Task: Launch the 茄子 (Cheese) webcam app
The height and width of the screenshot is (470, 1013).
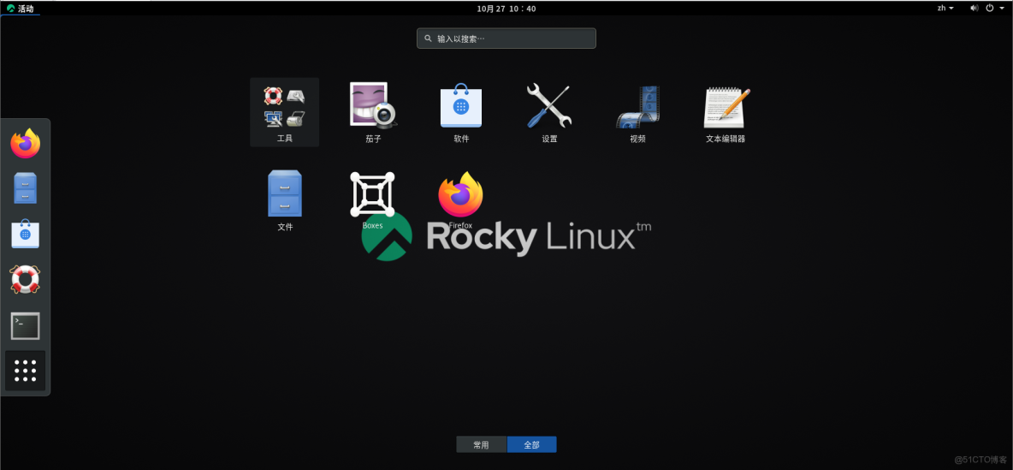Action: [373, 112]
